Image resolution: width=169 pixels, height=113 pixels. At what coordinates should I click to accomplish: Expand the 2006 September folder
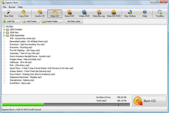tap(4, 36)
